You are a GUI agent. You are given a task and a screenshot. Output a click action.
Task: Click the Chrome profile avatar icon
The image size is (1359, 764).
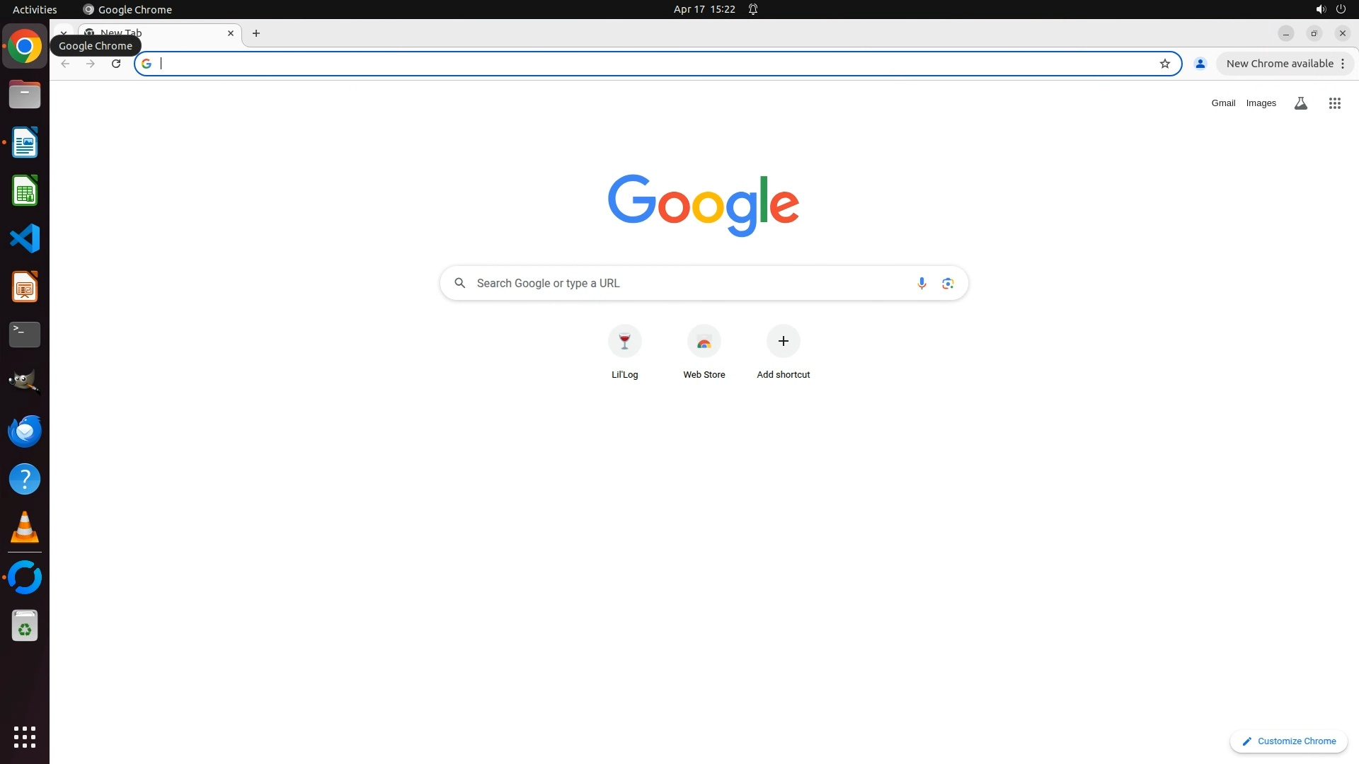(1200, 64)
